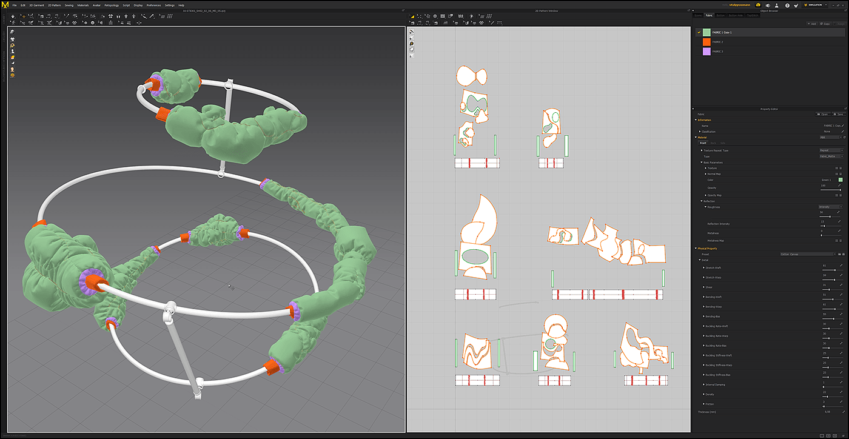The width and height of the screenshot is (849, 439).
Task: Click the Copy fabric button
Action: click(825, 24)
